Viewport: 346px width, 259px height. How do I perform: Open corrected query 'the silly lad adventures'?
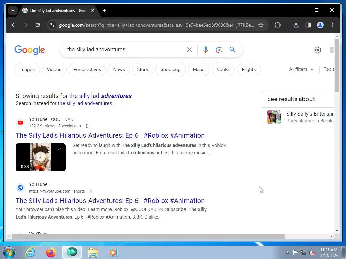point(100,96)
